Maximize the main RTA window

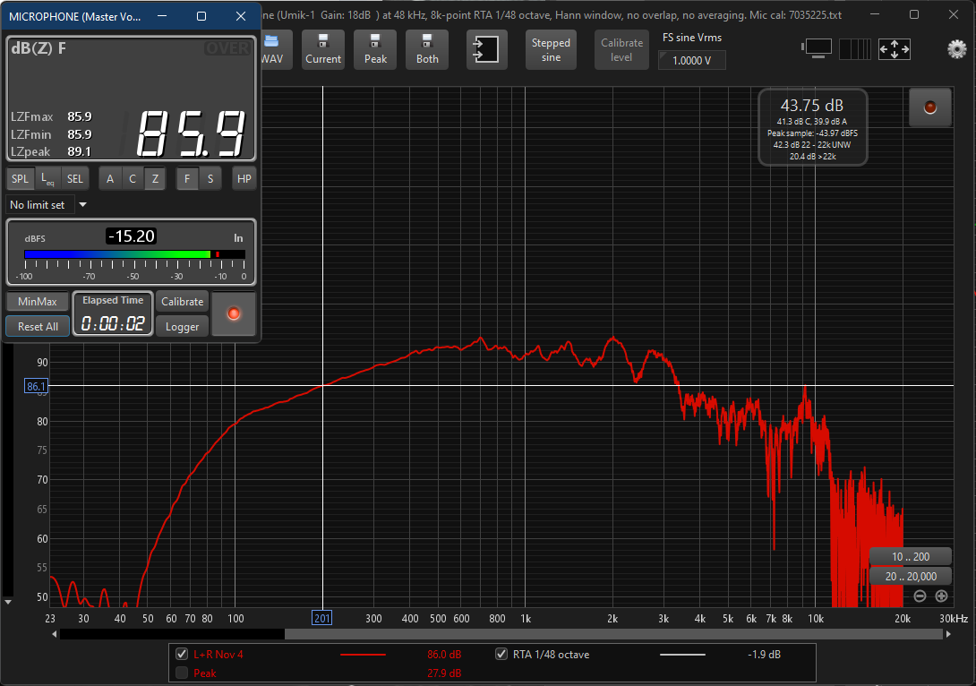[913, 14]
